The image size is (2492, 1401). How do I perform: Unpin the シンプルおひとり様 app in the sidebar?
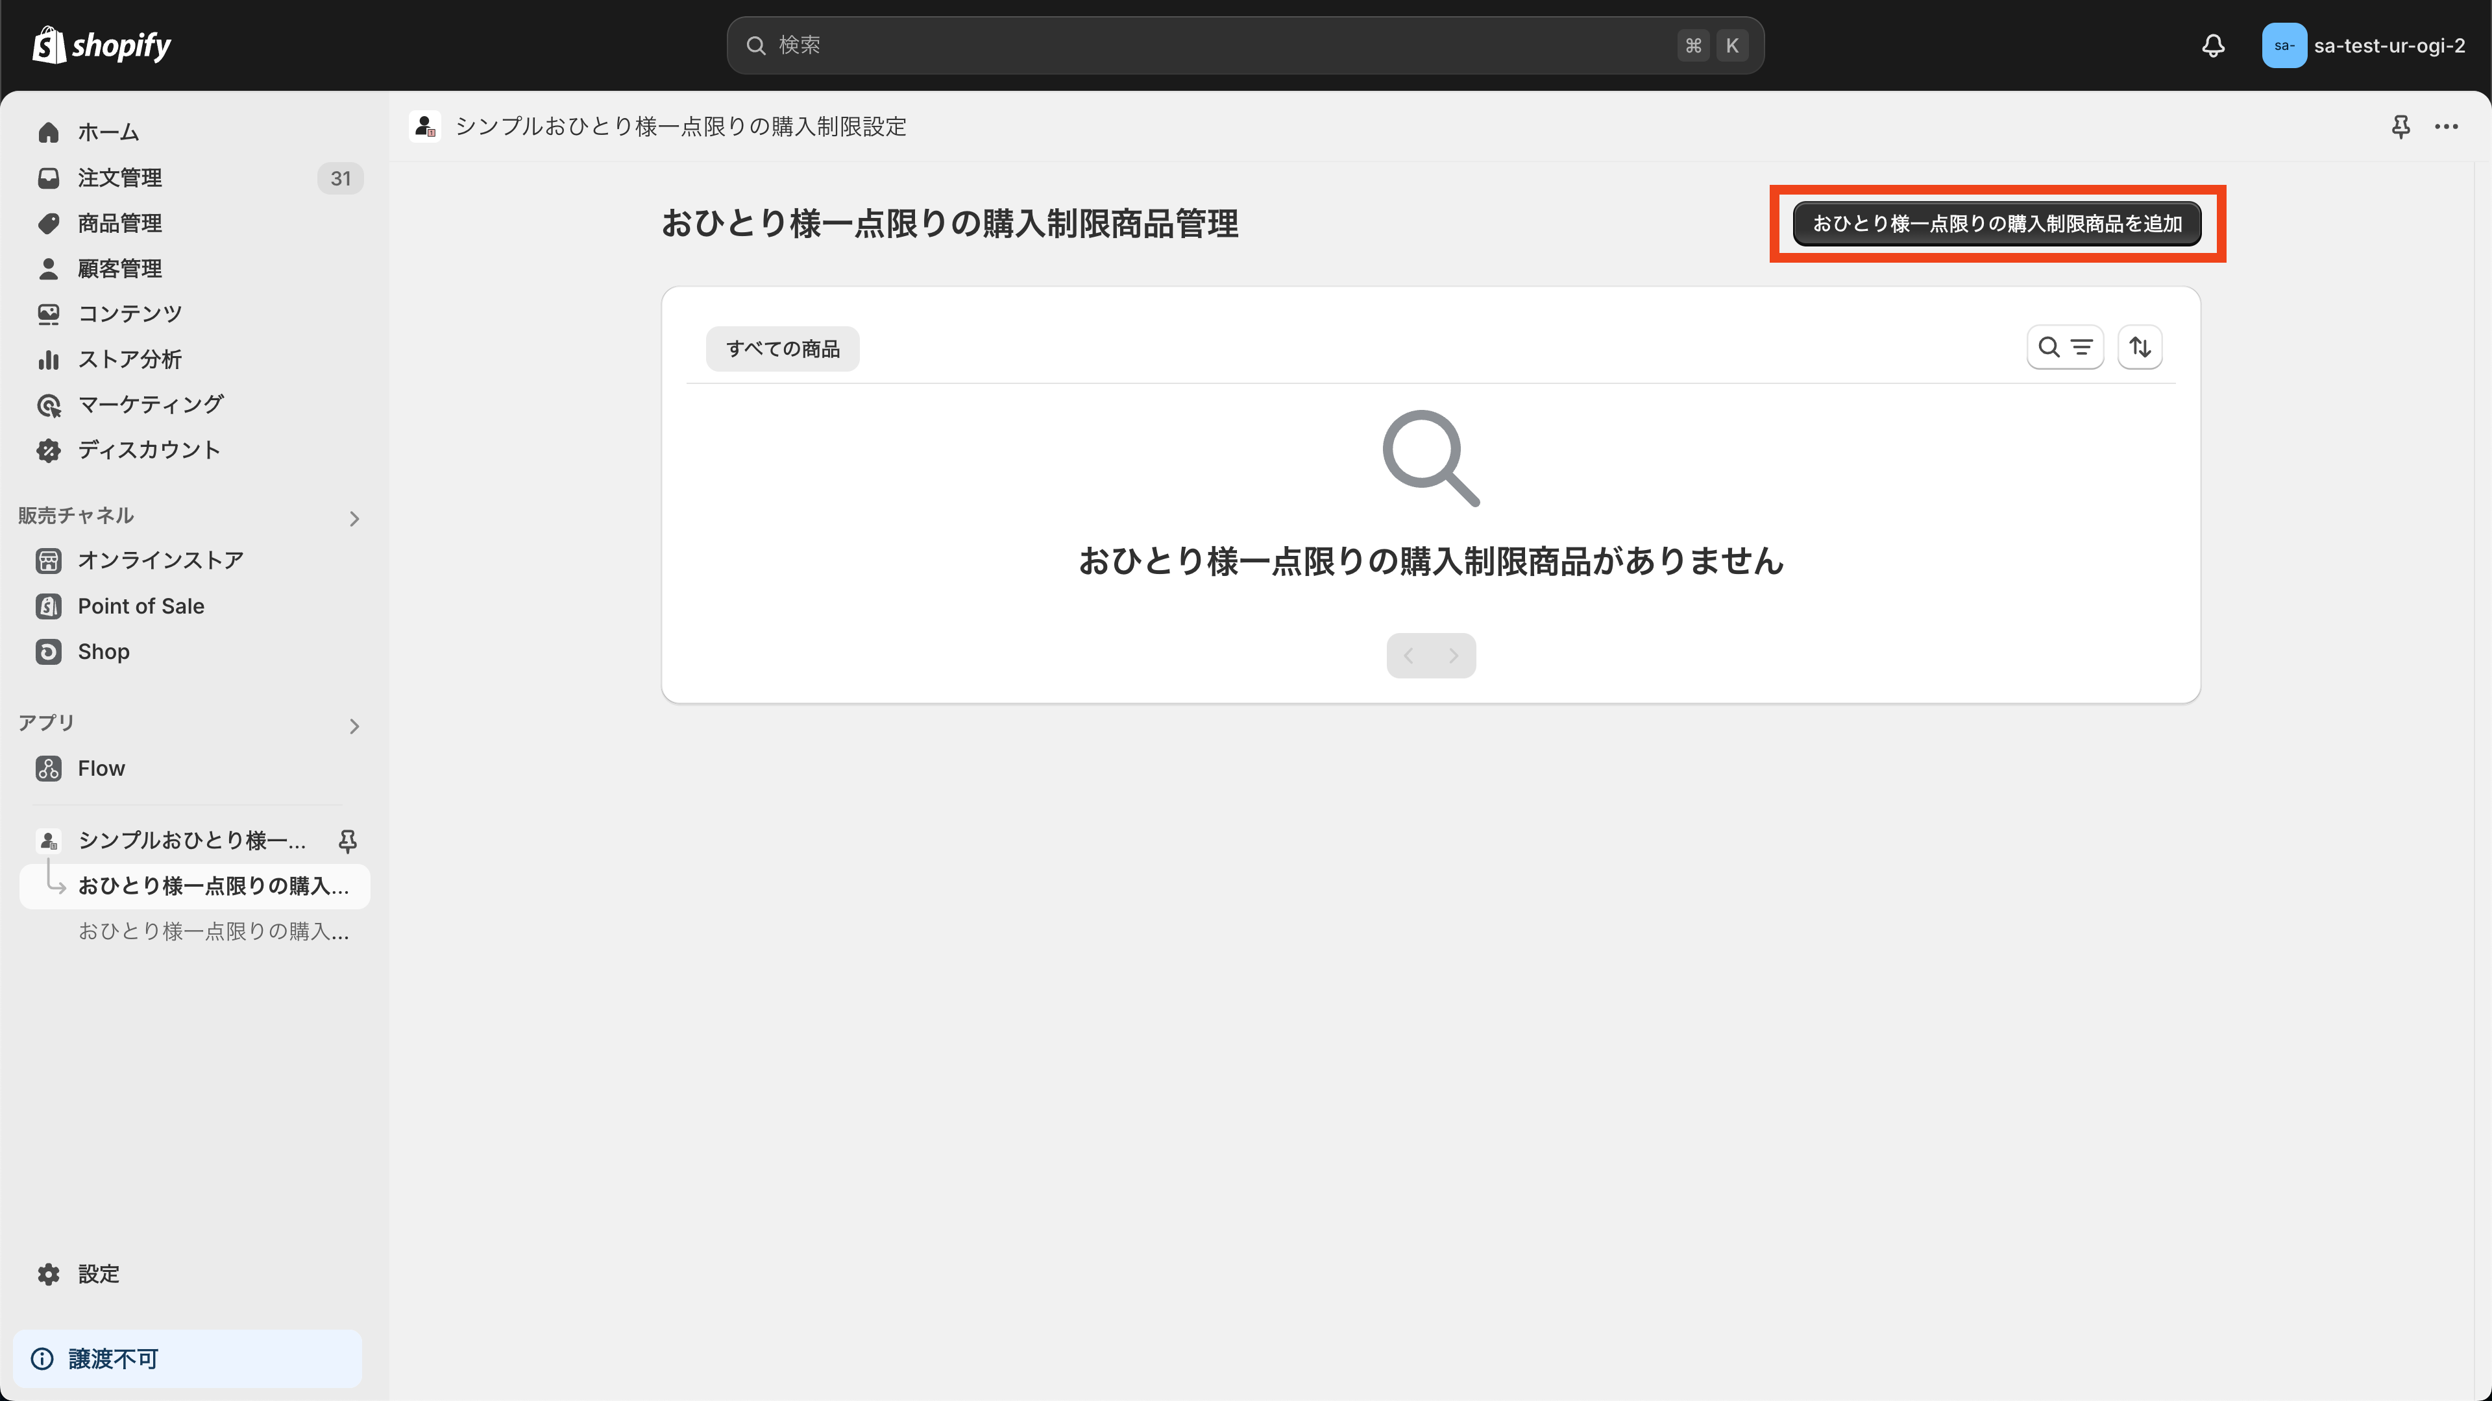(347, 841)
